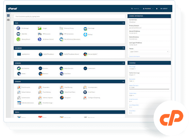Open the Email Accounts envelope icon
The width and height of the screenshot is (189, 140).
(x=19, y=87)
